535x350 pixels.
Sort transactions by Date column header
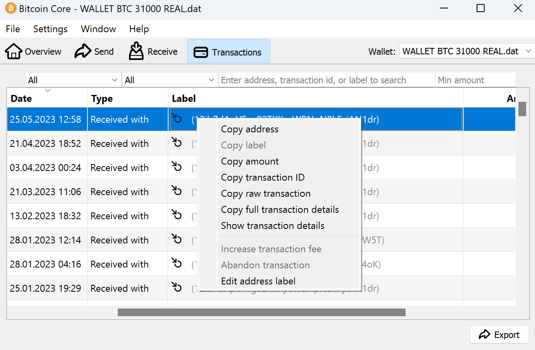pos(21,99)
